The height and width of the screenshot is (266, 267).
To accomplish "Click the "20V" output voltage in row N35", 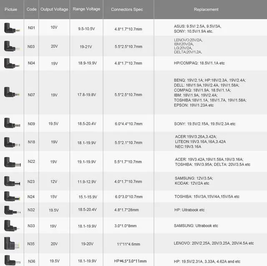I will tap(54, 244).
